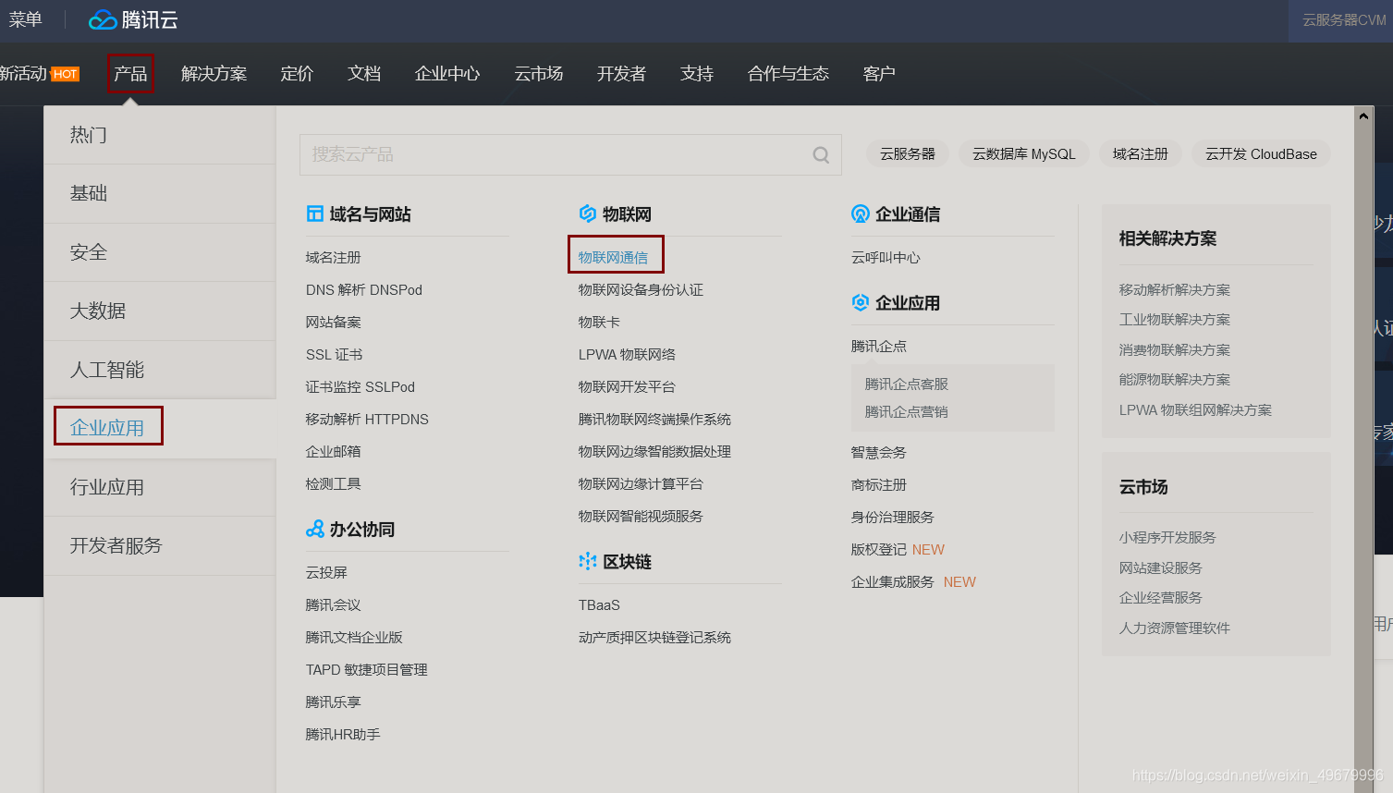Select the 开发者服务 category tab
This screenshot has height=793, width=1393.
(x=160, y=545)
